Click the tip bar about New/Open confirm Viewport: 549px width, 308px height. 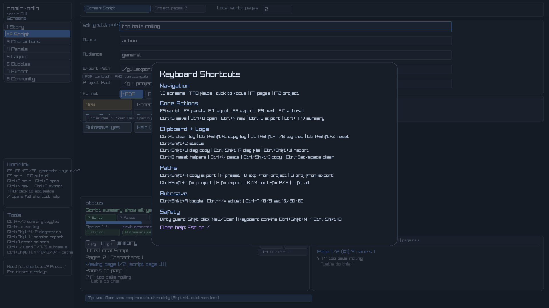pos(198,298)
